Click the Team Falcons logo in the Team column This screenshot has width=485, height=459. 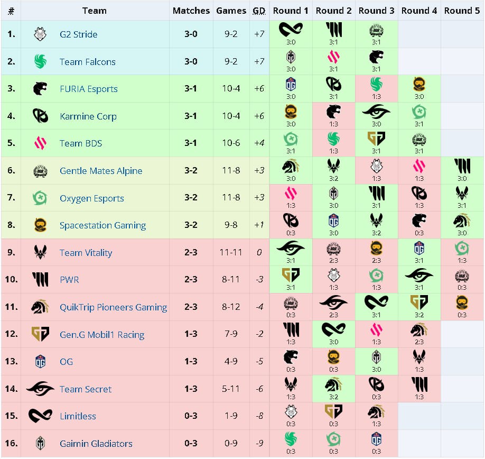pos(40,62)
